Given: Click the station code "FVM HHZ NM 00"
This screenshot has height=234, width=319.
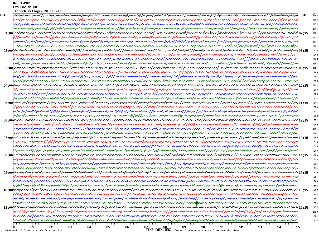Looking at the screenshot, I should (25, 7).
